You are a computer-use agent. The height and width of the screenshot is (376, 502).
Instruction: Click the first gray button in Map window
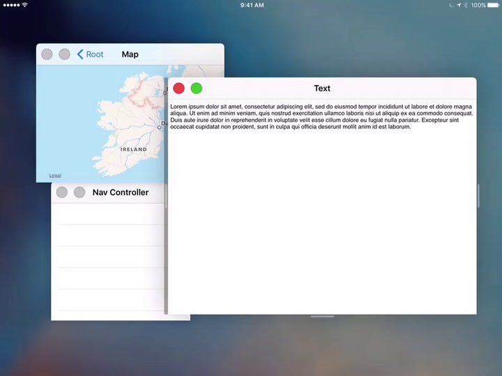point(47,54)
